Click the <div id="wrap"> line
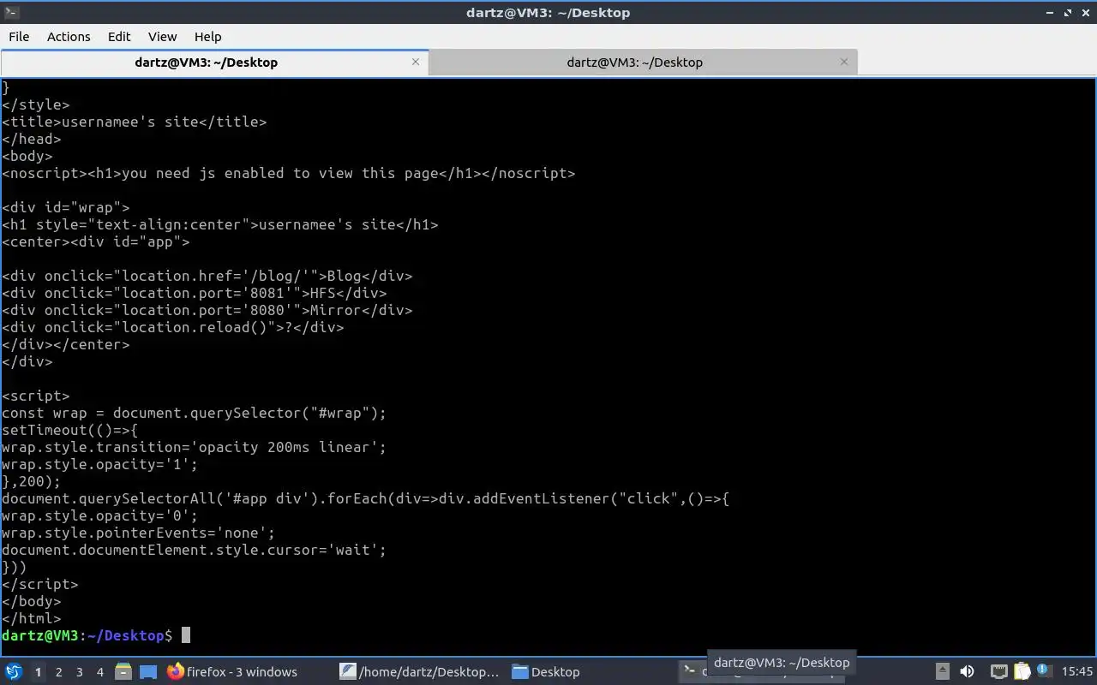This screenshot has height=685, width=1097. (x=66, y=207)
